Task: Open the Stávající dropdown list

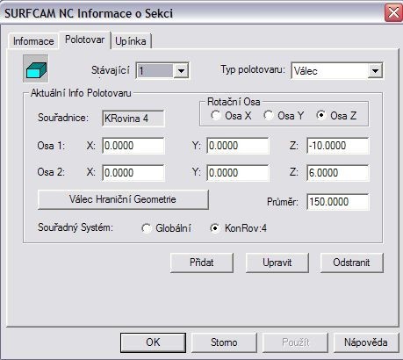Action: (x=181, y=70)
